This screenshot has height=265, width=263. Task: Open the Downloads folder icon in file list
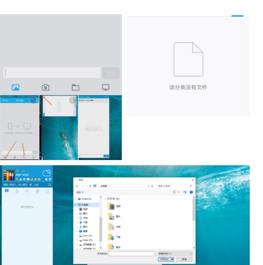[x=111, y=237]
